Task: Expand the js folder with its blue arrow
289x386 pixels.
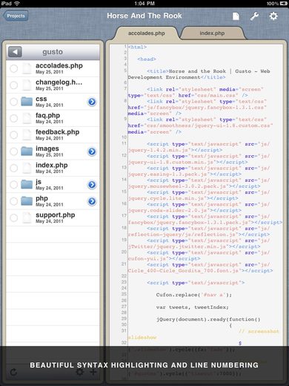Action: [x=92, y=185]
